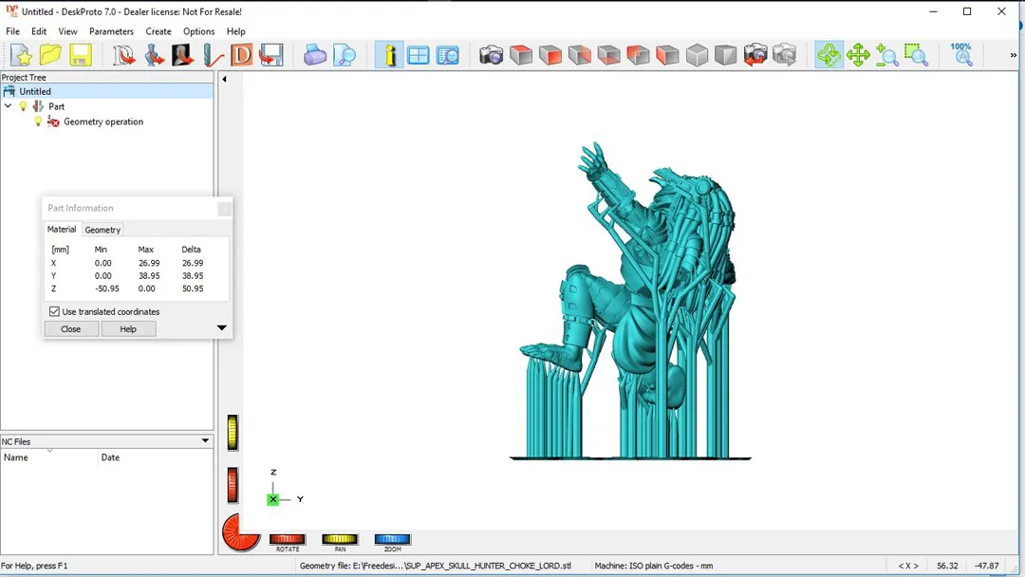Activate the mouse rotate tool
Image resolution: width=1025 pixels, height=577 pixels.
point(829,55)
